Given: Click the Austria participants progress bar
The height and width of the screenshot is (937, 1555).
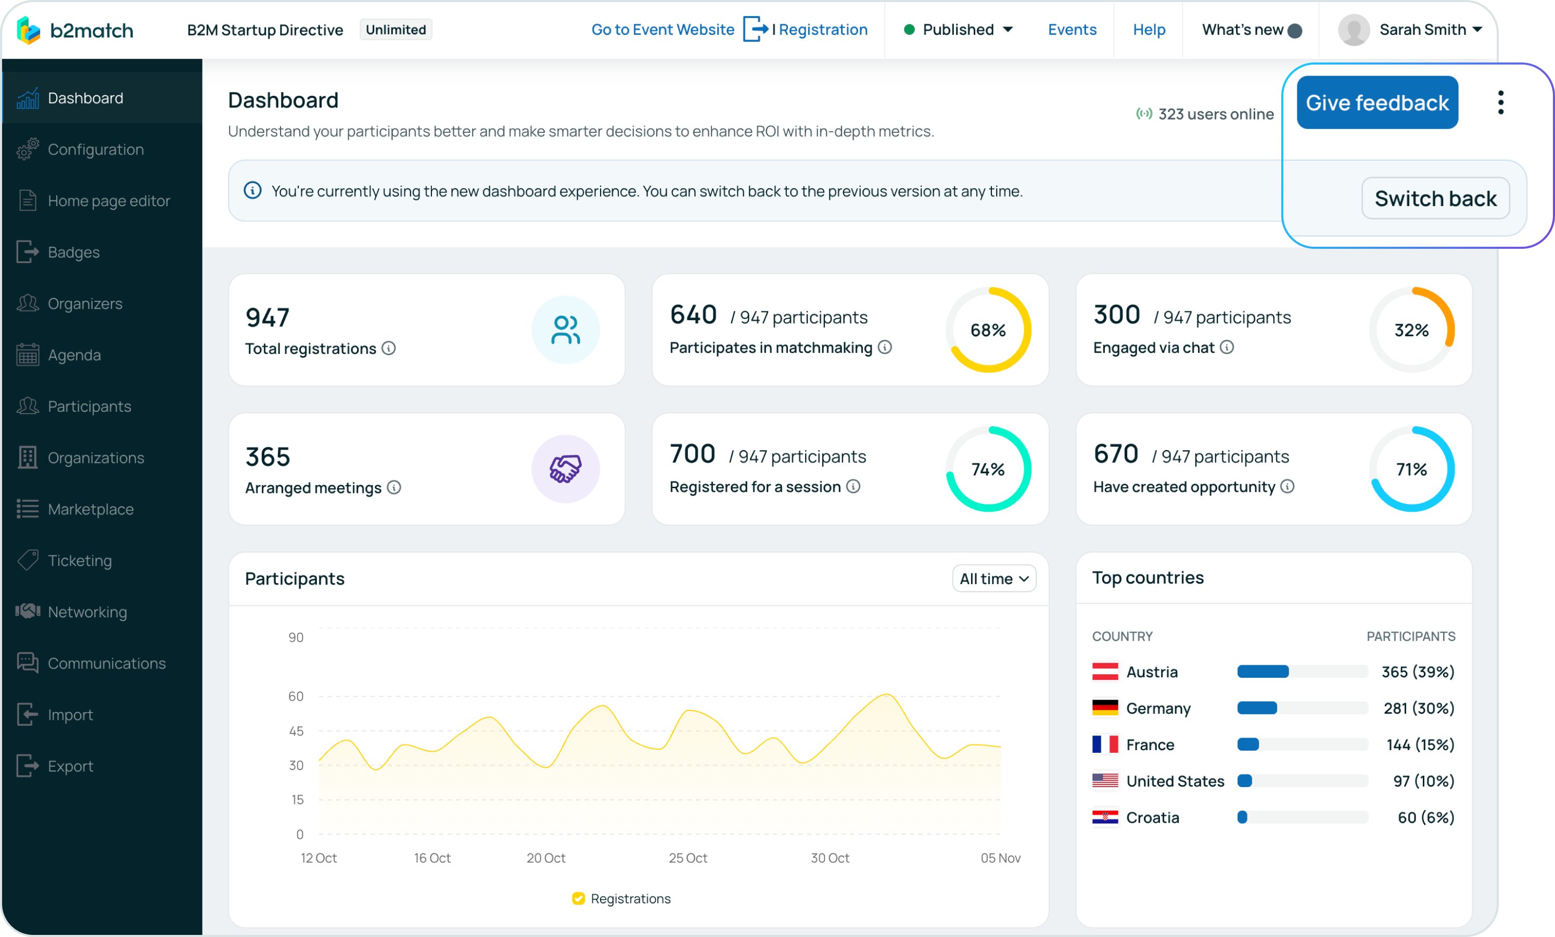Looking at the screenshot, I should pos(1302,672).
